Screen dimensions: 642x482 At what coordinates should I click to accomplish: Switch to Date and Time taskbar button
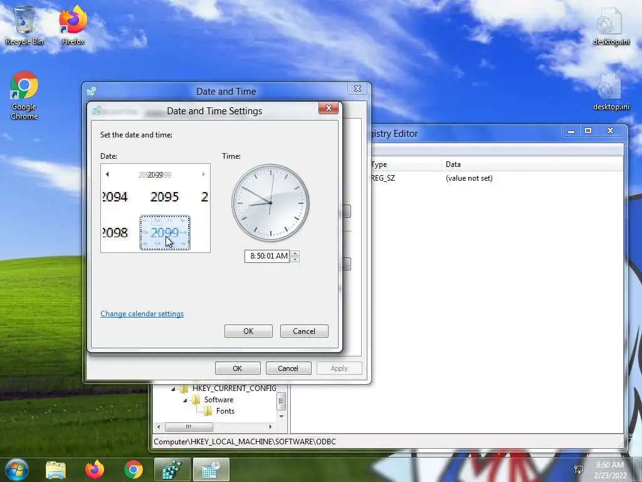click(x=211, y=469)
